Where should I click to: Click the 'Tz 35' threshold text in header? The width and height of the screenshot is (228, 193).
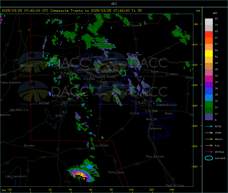(x=136, y=11)
